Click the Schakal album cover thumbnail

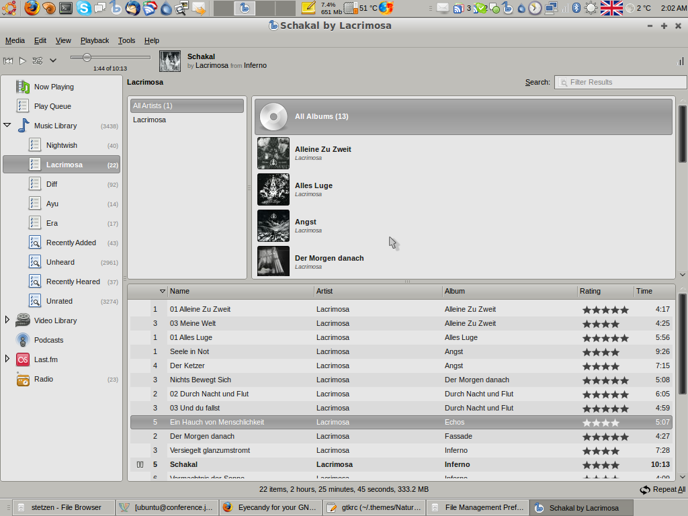pos(170,61)
